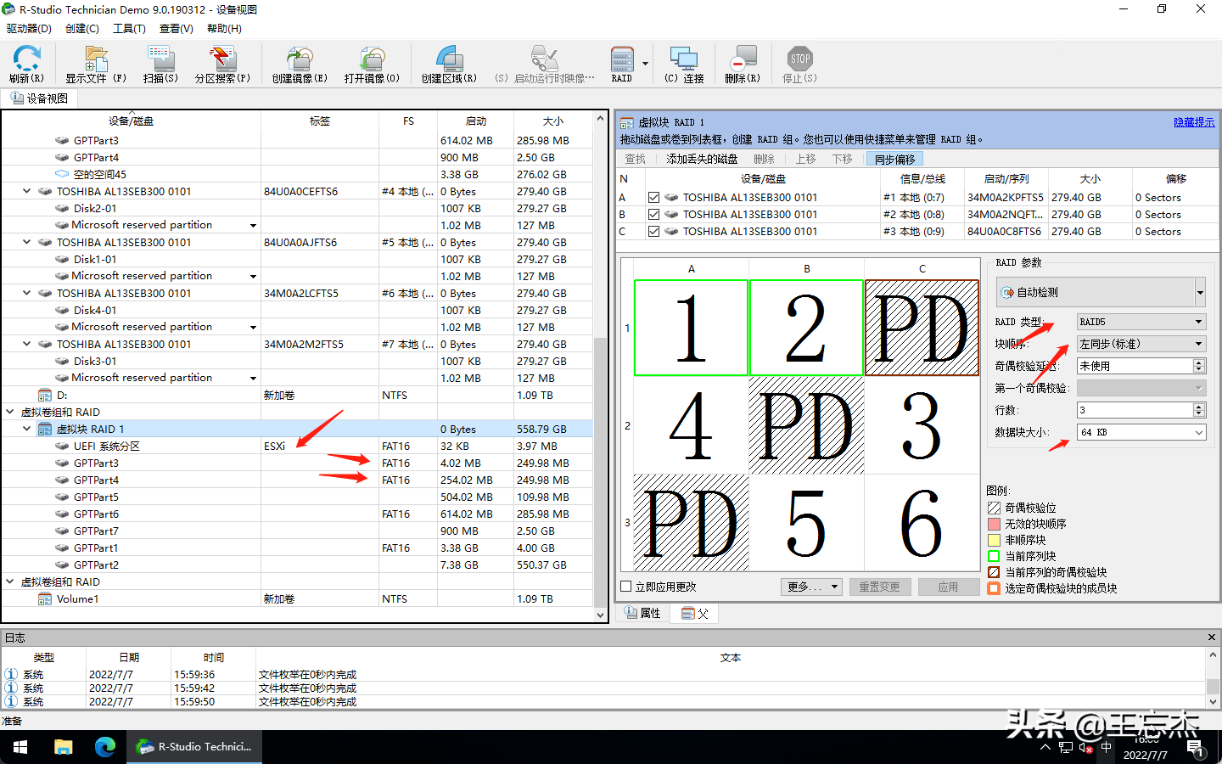Select the 显示文件 (Show Files) icon

(x=94, y=64)
